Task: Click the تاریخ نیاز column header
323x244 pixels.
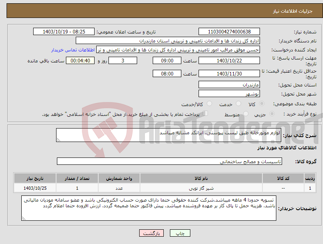Action: point(35,178)
